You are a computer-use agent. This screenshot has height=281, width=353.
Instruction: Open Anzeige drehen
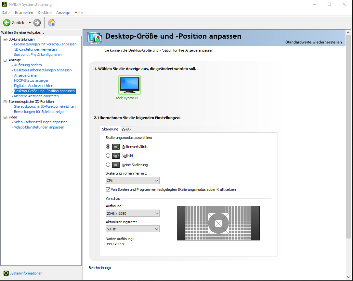click(x=26, y=75)
